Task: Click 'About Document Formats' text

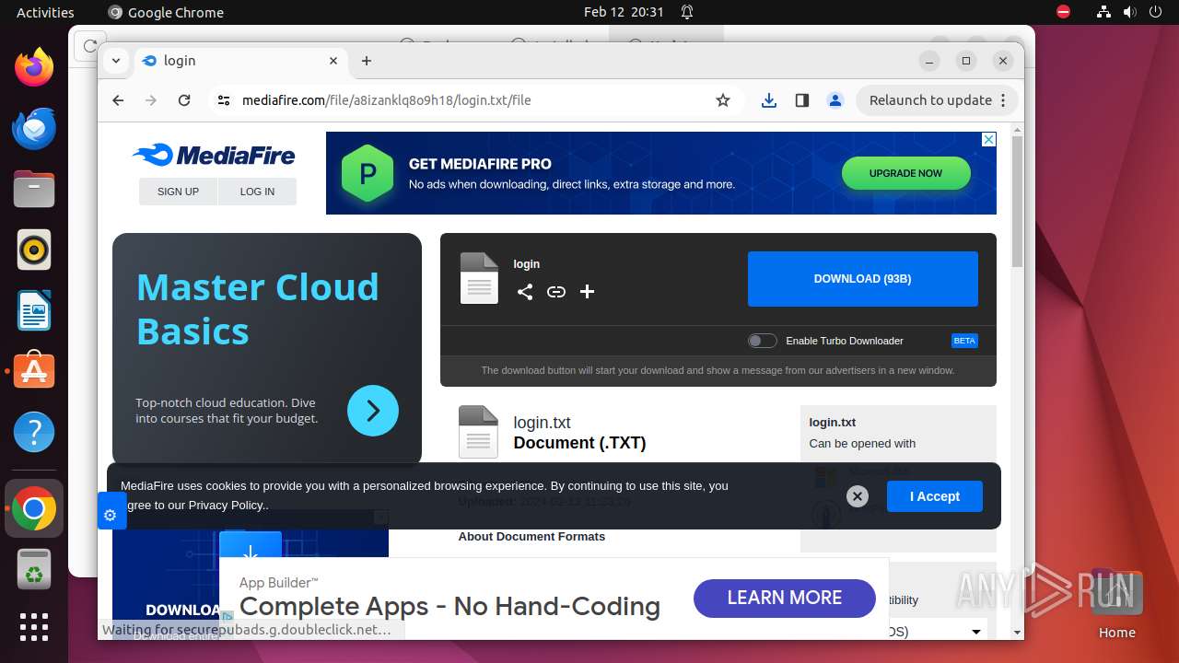Action: point(531,536)
